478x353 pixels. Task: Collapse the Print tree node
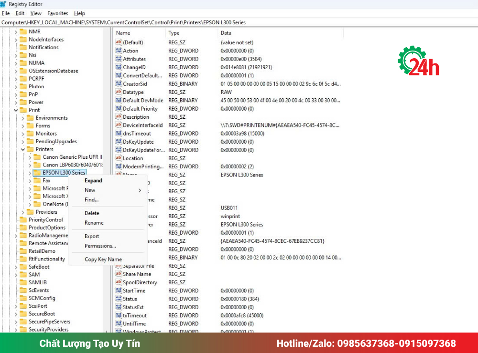pyautogui.click(x=16, y=110)
